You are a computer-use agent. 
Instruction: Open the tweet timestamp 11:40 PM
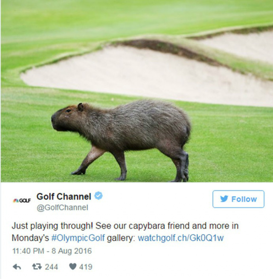pyautogui.click(x=28, y=251)
